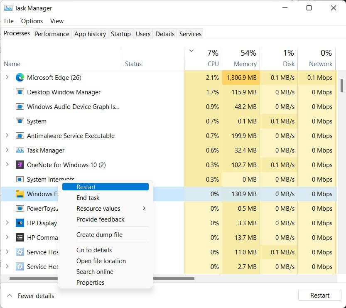Click the PowerToys process icon
Image resolution: width=346 pixels, height=308 pixels.
coord(20,208)
